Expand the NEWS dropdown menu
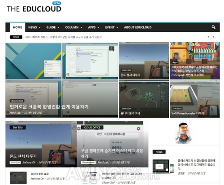This screenshot has height=185, width=224. pyautogui.click(x=34, y=27)
